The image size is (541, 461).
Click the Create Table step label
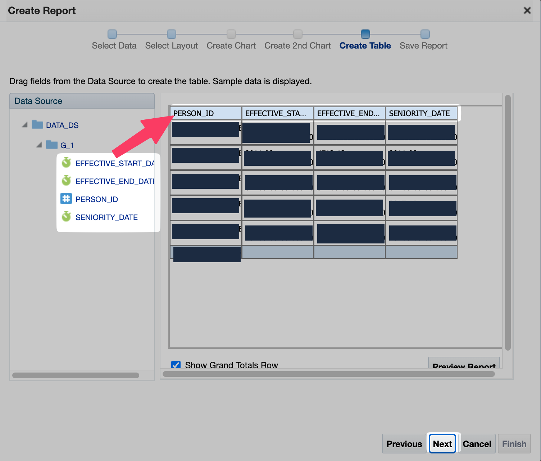click(x=365, y=46)
